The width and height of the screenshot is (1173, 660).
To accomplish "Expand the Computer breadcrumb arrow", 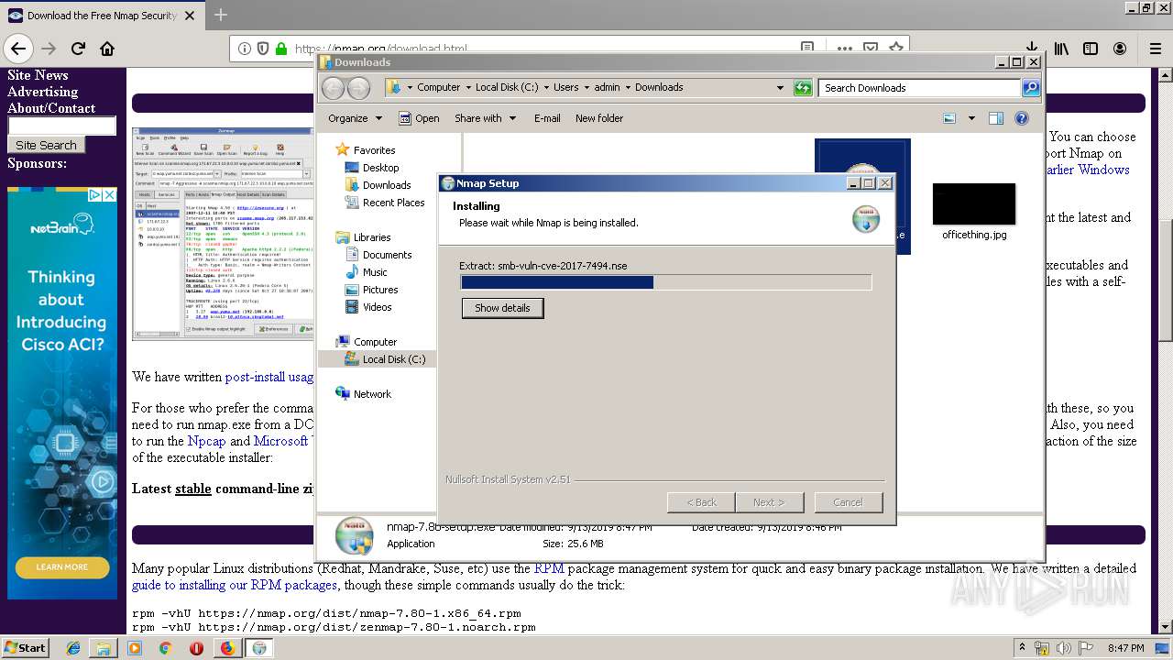I will click(467, 88).
